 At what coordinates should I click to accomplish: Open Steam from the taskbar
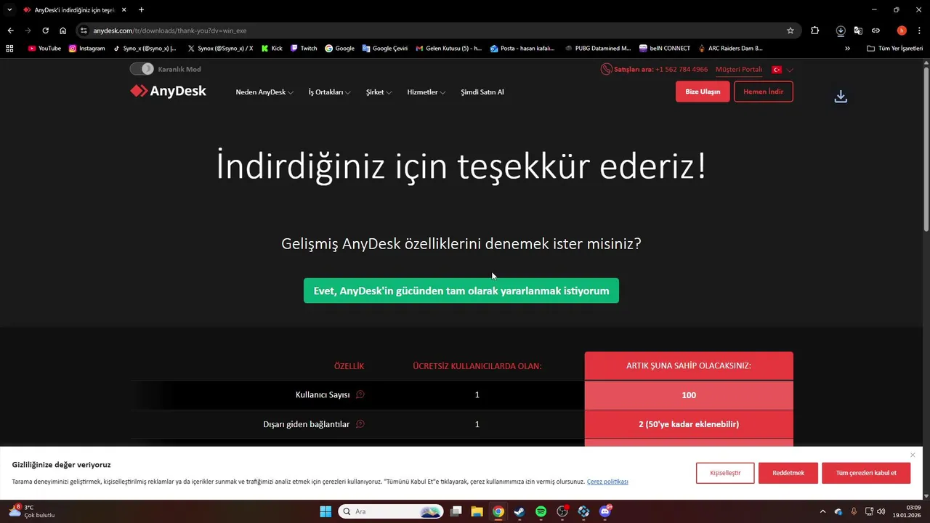tap(519, 511)
